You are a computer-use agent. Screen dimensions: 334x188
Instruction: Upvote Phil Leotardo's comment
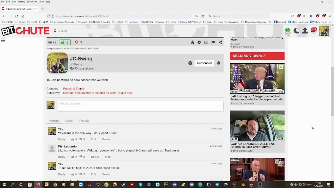pyautogui.click(x=73, y=157)
